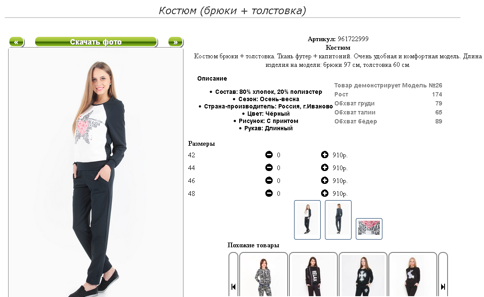Viewport: 484px width, 297px height.
Task: Increase quantity for size 46
Action: [x=325, y=180]
